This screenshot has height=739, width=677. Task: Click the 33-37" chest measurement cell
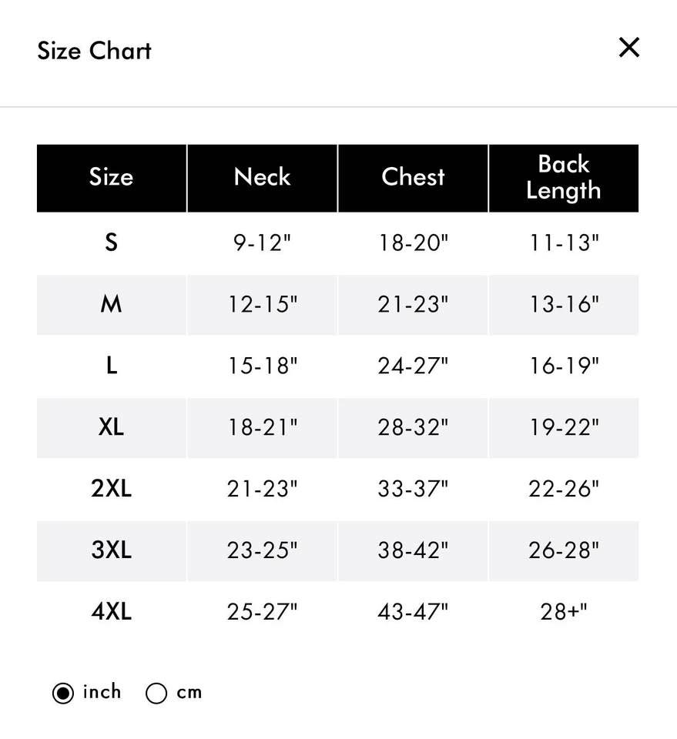tap(413, 488)
